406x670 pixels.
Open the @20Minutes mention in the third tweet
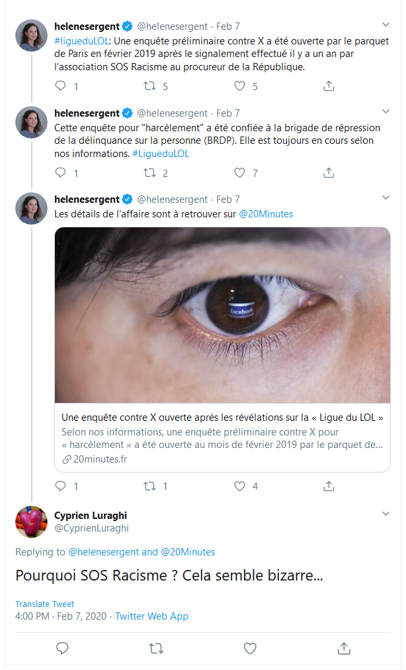point(266,214)
